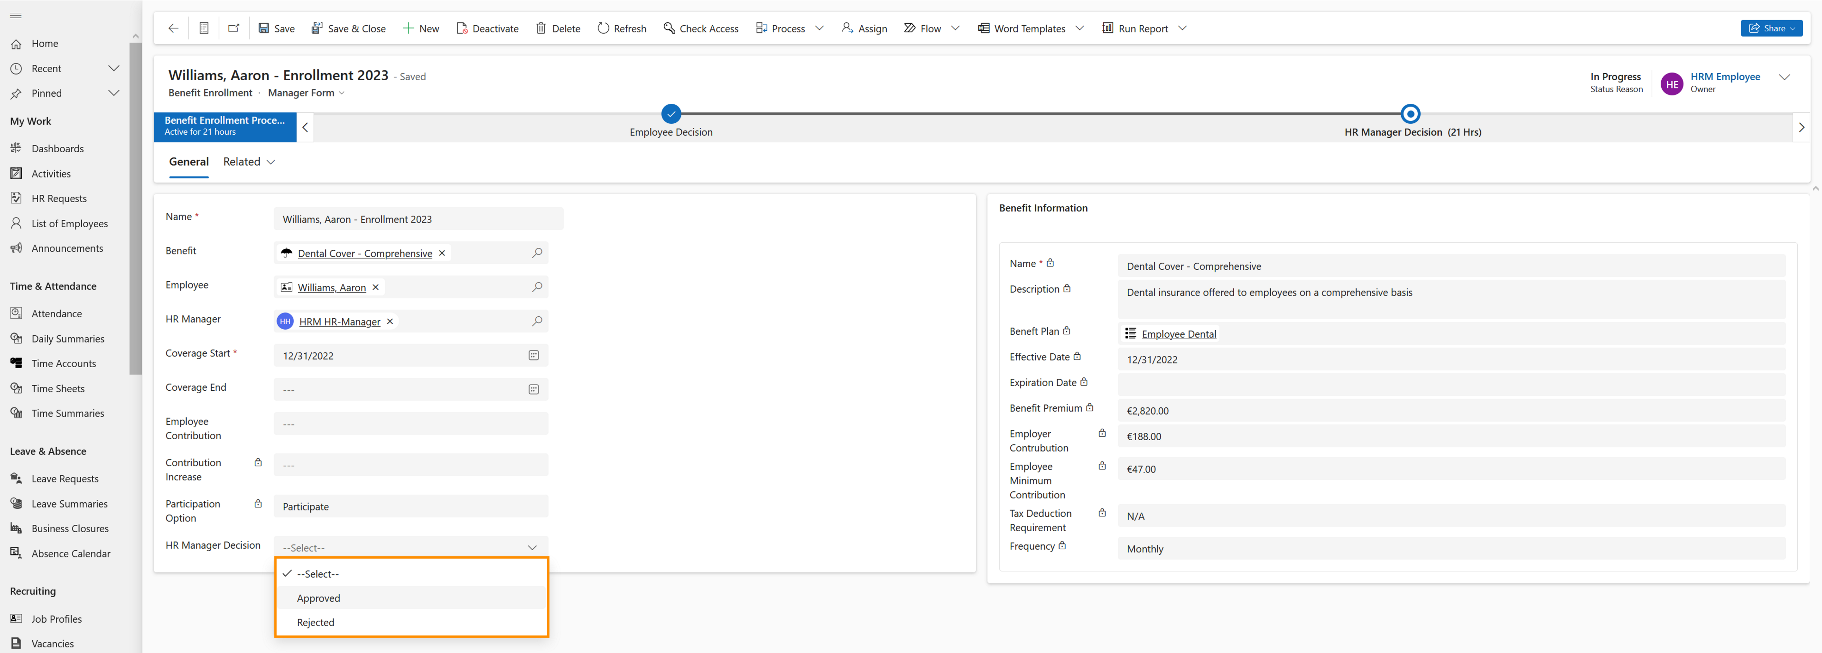Screen dimensions: 1822x653
Task: Expand the Recent section in sidebar
Action: coord(114,68)
